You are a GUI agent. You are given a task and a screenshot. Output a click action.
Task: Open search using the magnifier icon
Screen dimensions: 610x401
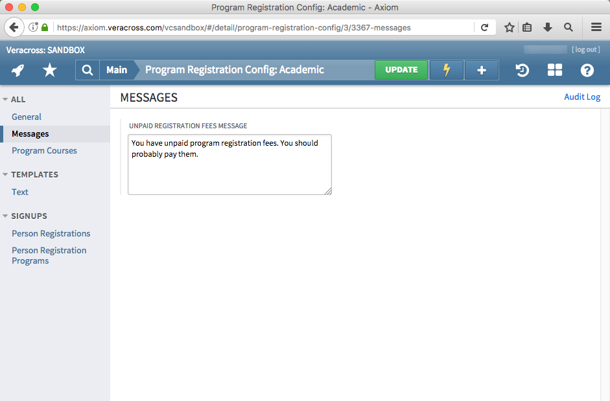[x=87, y=70]
